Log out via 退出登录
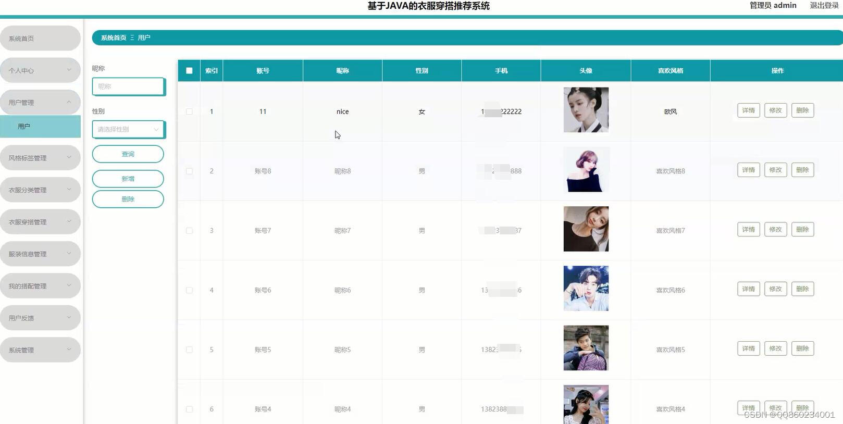This screenshot has height=424, width=843. [x=824, y=5]
